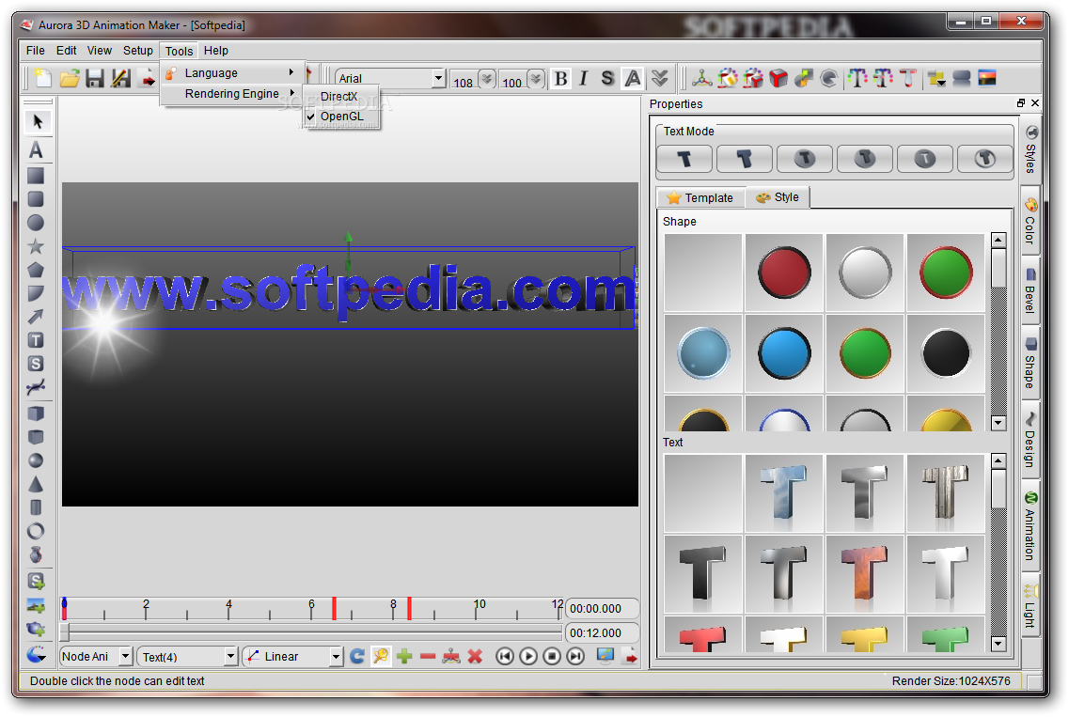Switch to the Style tab
Screen dimensions: 1069x717
(778, 197)
